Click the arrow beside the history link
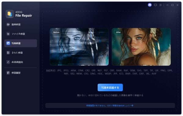Image resolution: width=183 pixels, height=116 pixels. pos(132,106)
